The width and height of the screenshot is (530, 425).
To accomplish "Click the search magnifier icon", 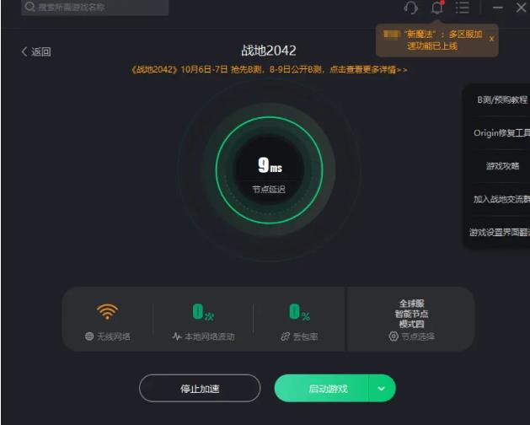I will 29,7.
